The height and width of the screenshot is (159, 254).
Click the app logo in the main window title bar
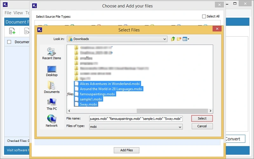pos(5,4)
